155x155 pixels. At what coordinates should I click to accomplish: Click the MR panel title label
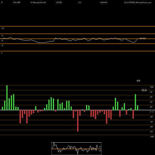pos(138,81)
